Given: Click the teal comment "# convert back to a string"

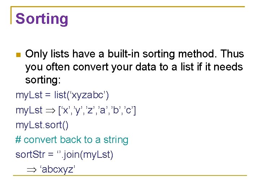Looking at the screenshot, I should 72,140.
